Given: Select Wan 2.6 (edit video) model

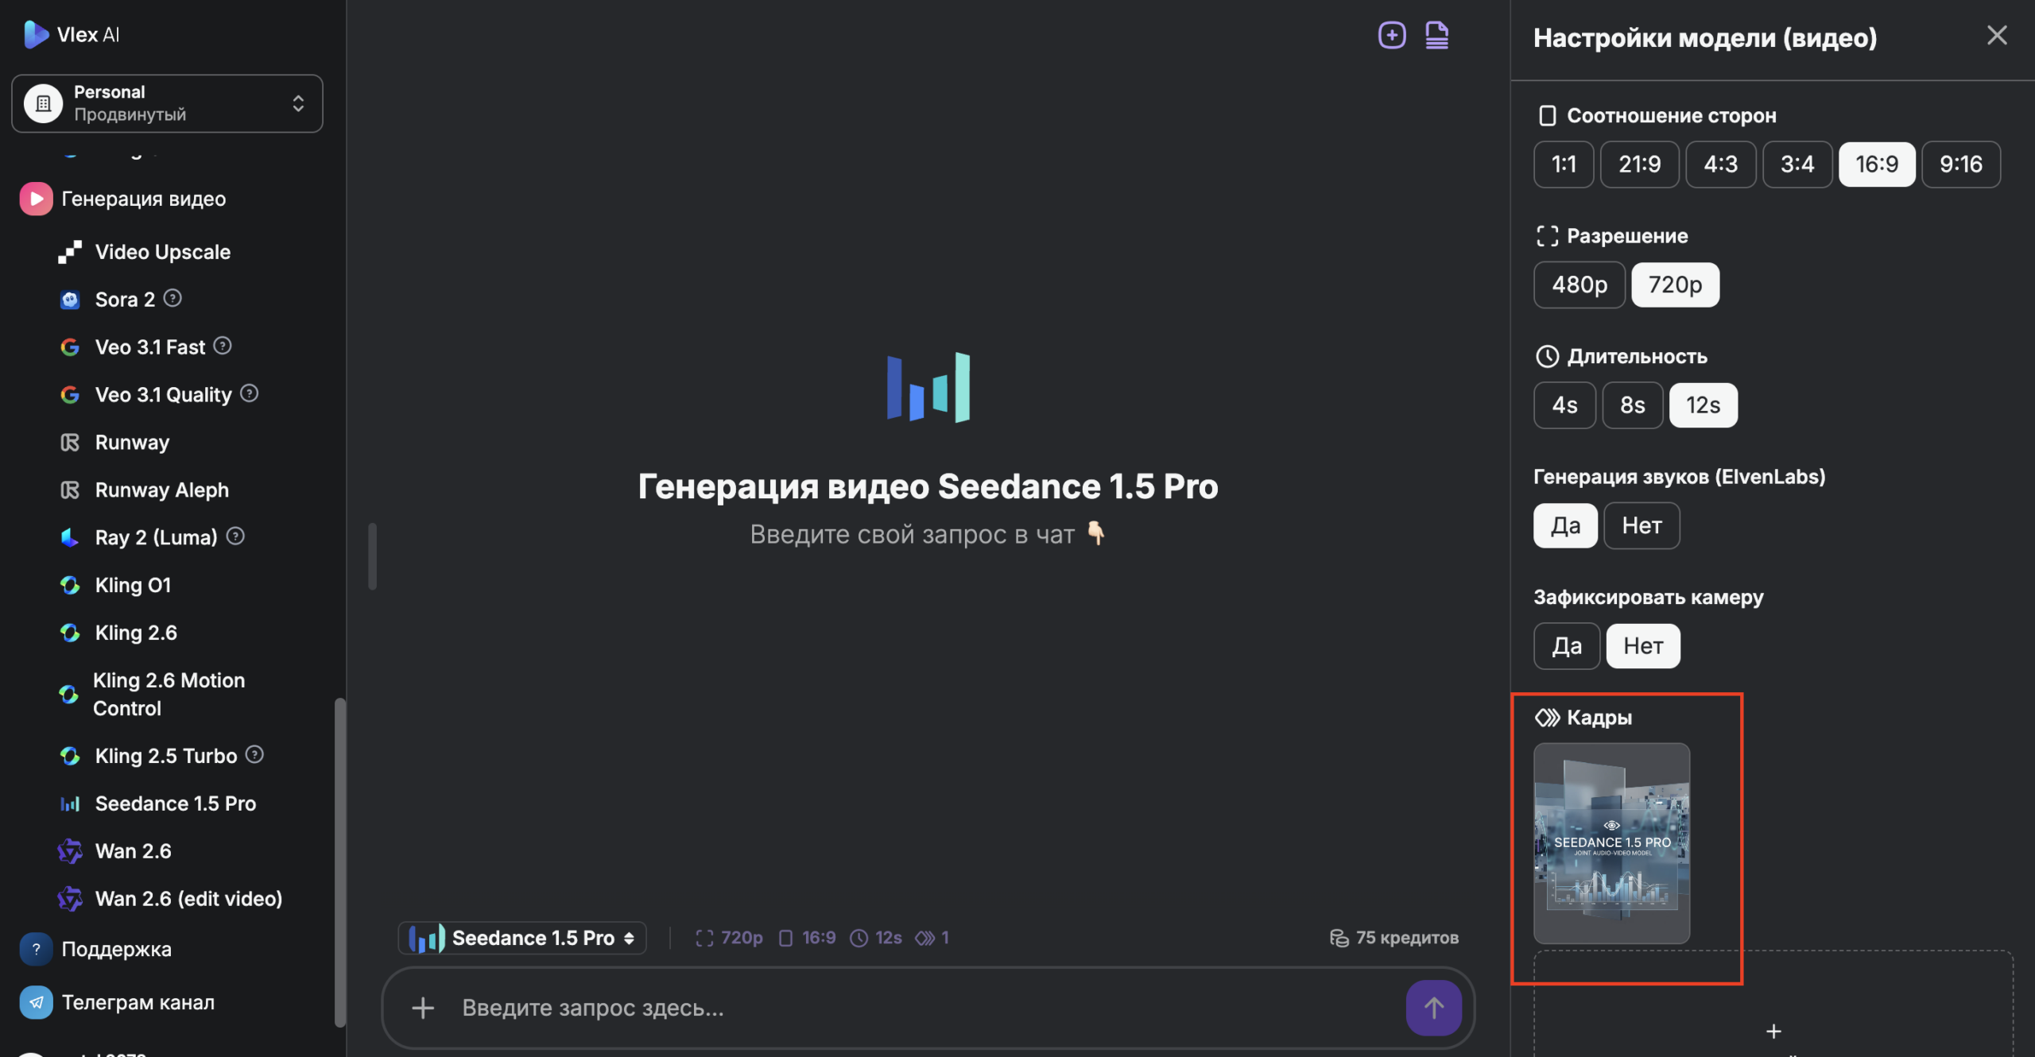Looking at the screenshot, I should pos(188,898).
